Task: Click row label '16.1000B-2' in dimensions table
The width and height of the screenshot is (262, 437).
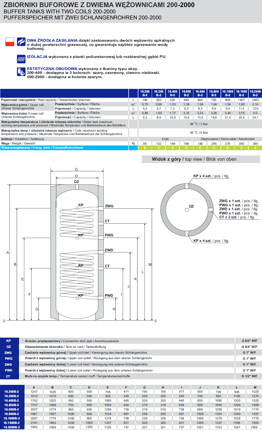Action: (x=12, y=418)
